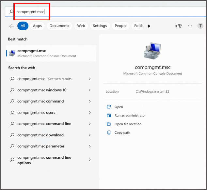Open the compmgmt.msc best match result

pyautogui.click(x=51, y=53)
